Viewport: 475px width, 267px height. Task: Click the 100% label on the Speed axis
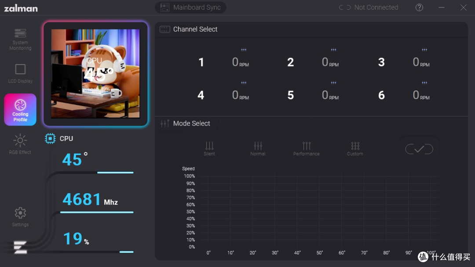coord(189,176)
